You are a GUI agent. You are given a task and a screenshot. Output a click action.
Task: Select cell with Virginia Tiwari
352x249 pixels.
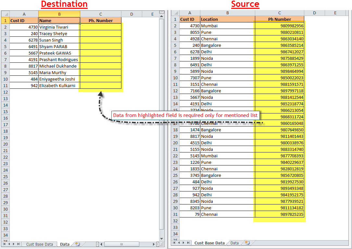point(59,27)
